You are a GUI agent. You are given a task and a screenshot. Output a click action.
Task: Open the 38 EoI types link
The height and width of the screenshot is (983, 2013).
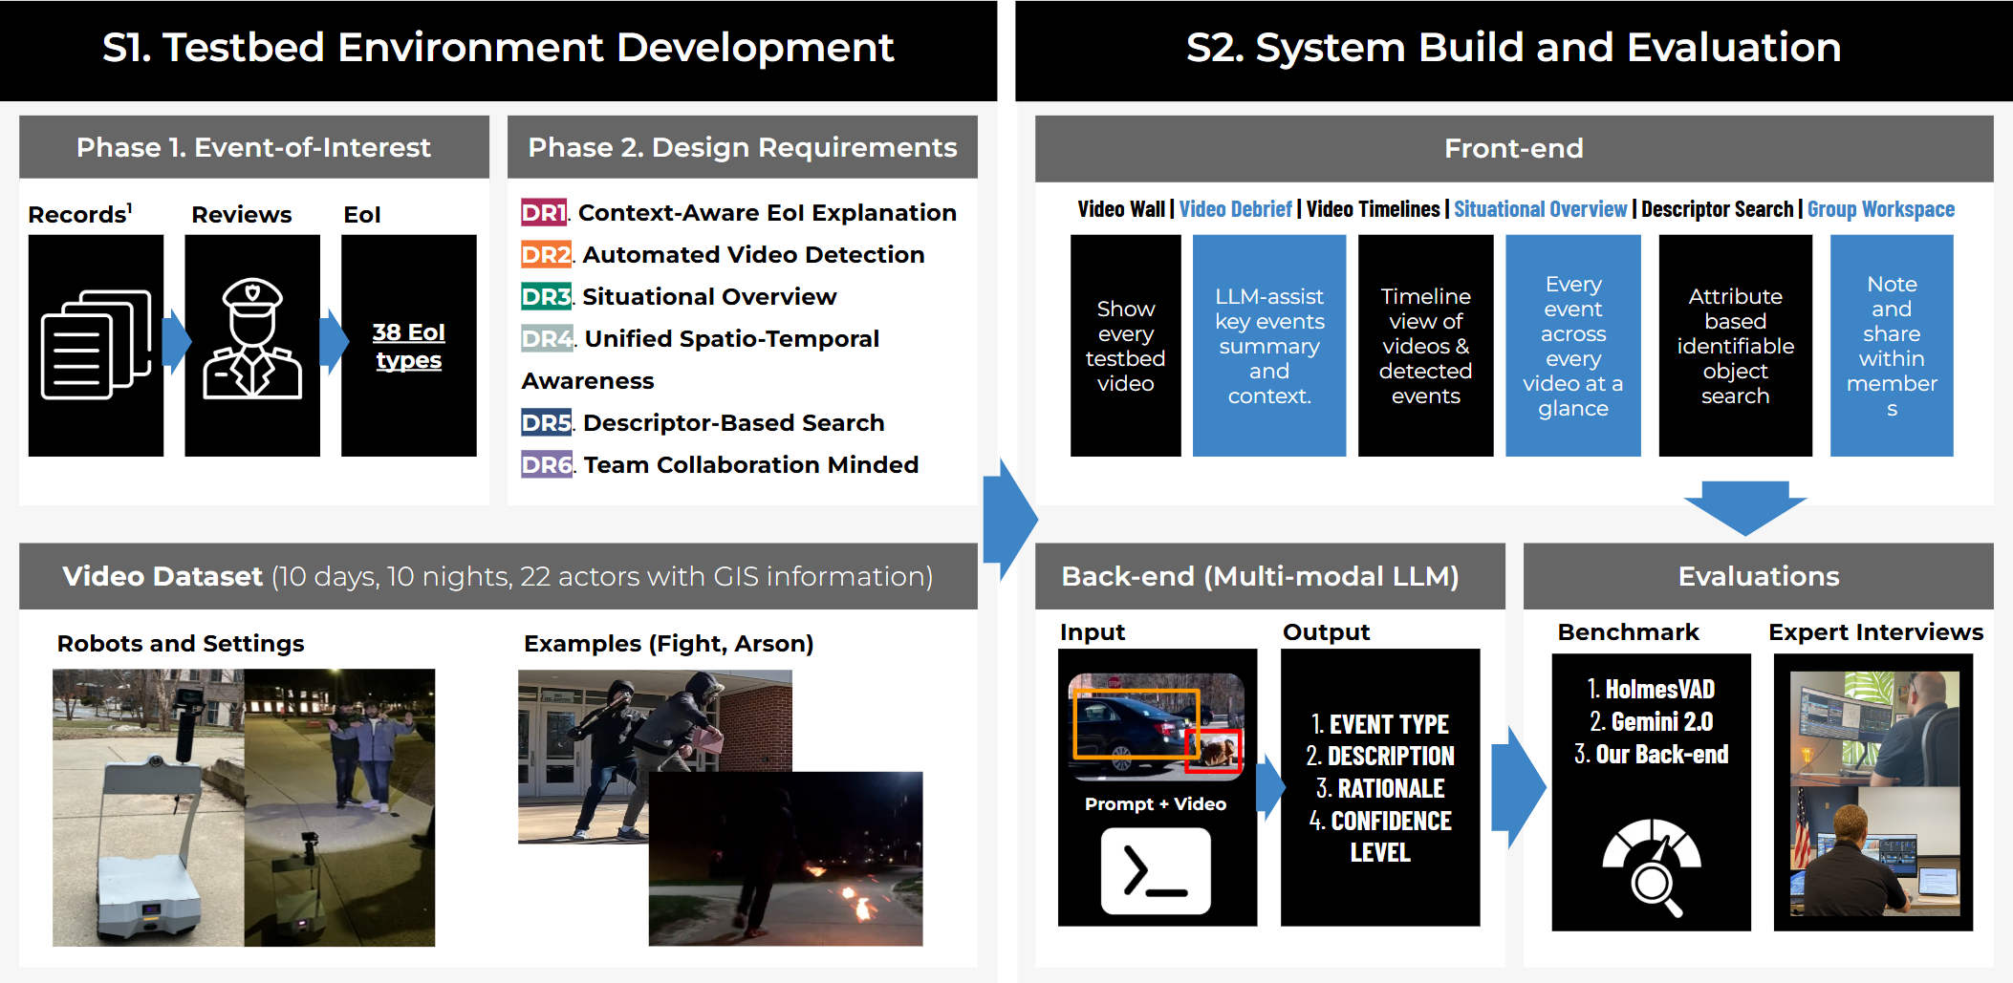[x=408, y=346]
